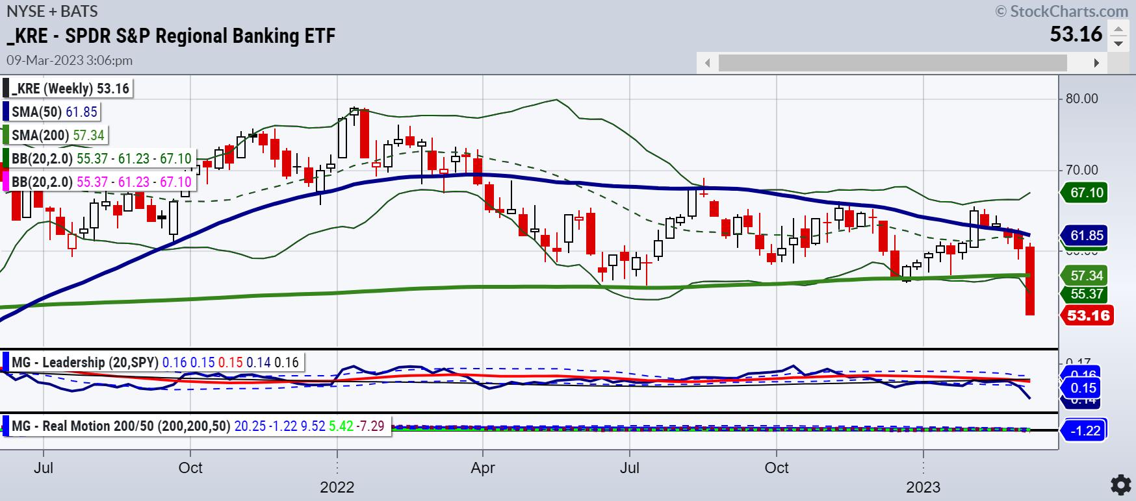This screenshot has height=501, width=1136.
Task: Click the -7.29 value in the Real Motion legend
Action: [x=369, y=426]
